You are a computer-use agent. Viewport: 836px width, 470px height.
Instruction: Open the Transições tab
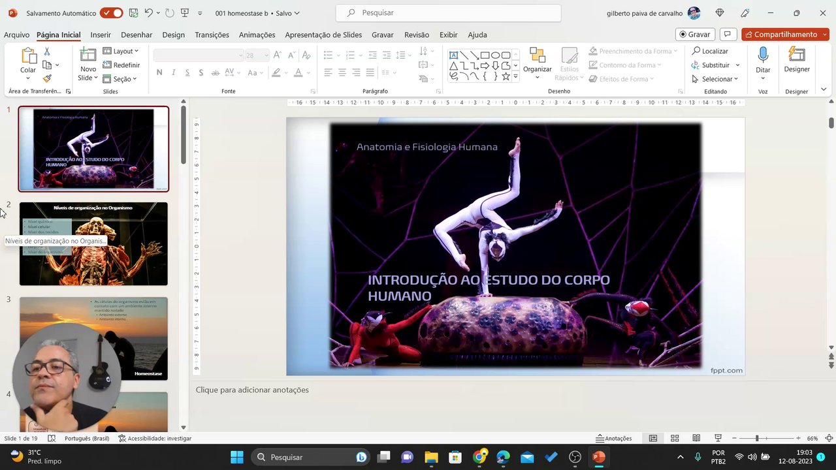point(212,35)
